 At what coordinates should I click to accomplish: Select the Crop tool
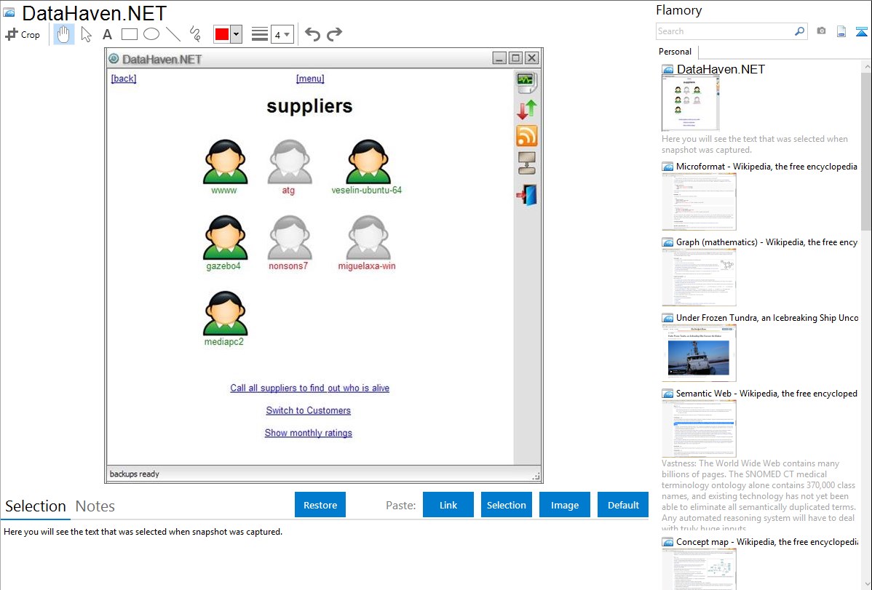pos(23,34)
